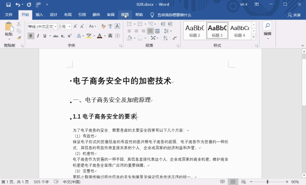Clear all formatting with eraser icon
This screenshot has height=185, width=306.
pyautogui.click(x=103, y=26)
